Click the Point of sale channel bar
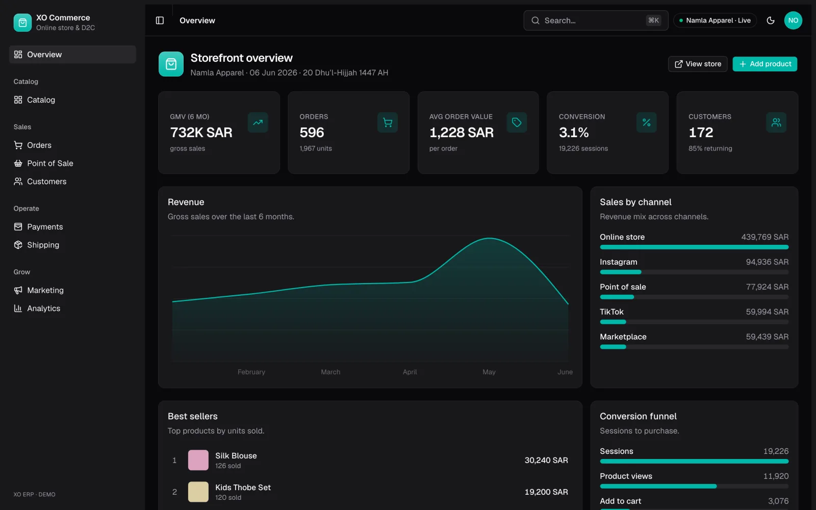Viewport: 816px width, 510px height. (694, 297)
